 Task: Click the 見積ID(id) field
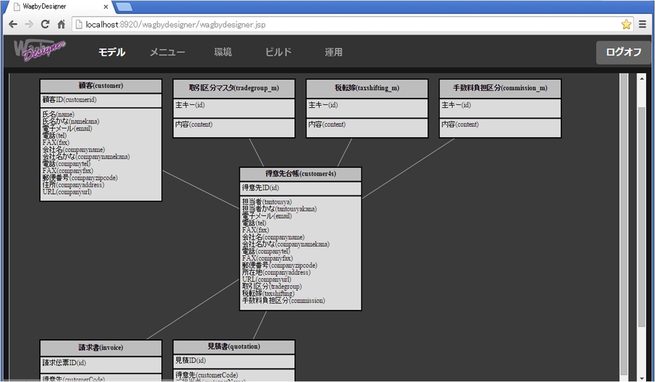click(191, 360)
